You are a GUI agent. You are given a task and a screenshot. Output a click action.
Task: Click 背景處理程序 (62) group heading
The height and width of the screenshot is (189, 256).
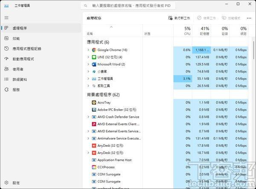point(103,95)
